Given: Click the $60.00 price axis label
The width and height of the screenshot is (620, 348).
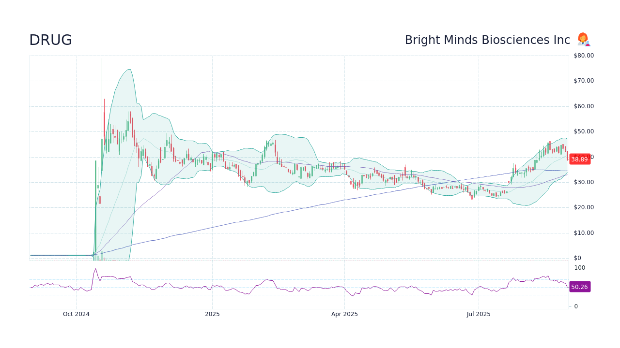Looking at the screenshot, I should coord(584,106).
